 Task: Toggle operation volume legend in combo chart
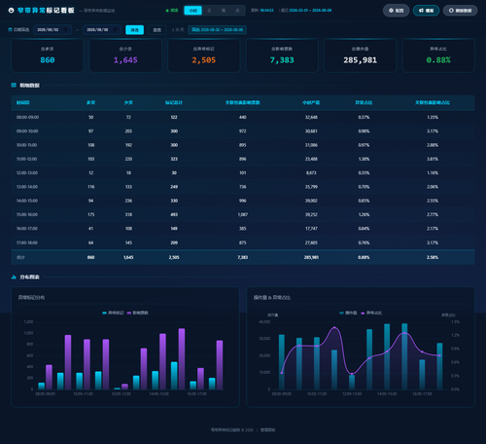(x=348, y=313)
